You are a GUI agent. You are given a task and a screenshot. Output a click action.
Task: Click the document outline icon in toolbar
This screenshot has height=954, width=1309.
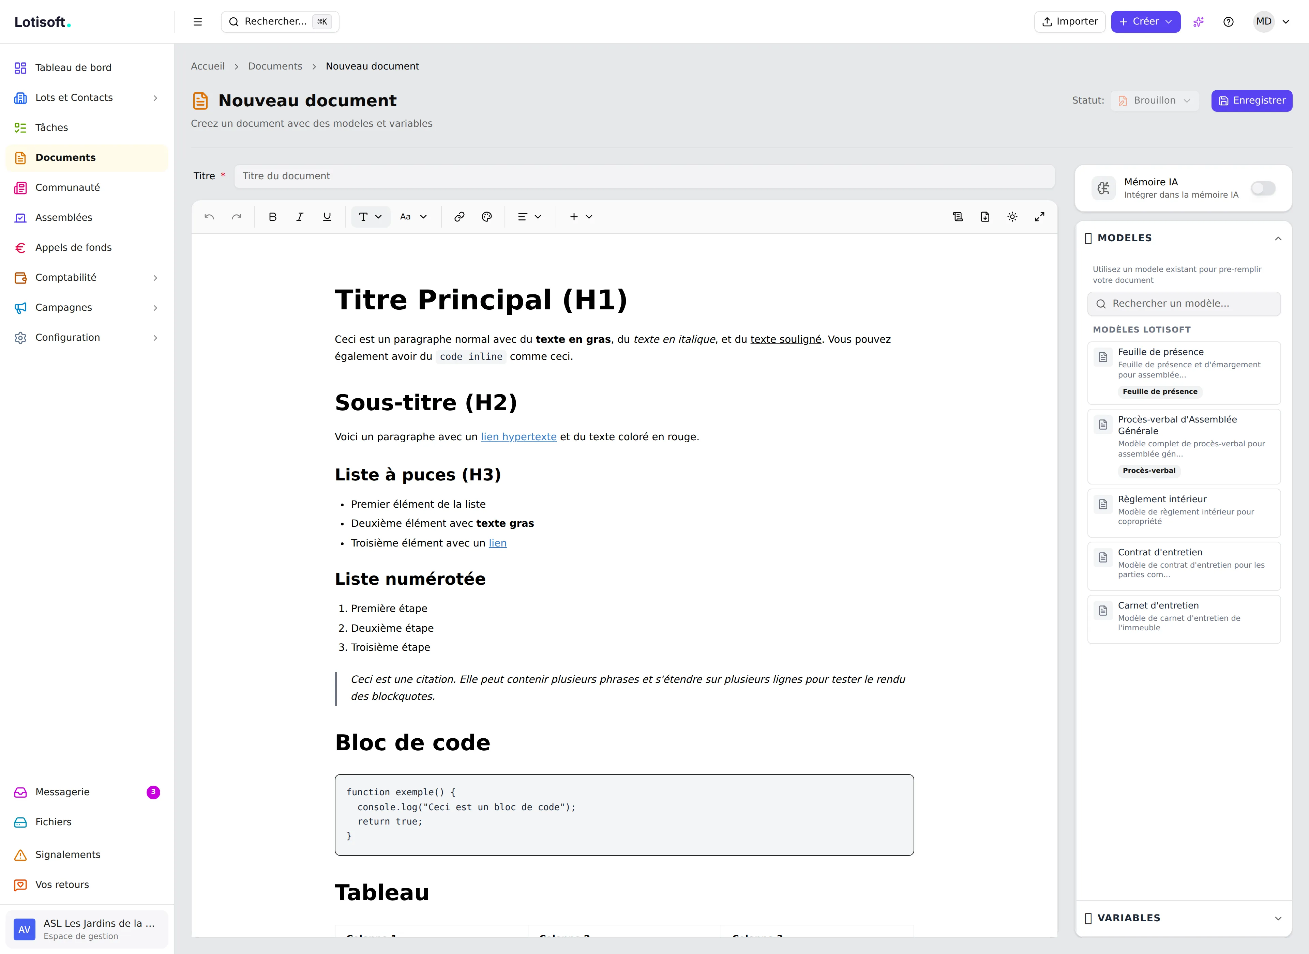point(958,217)
